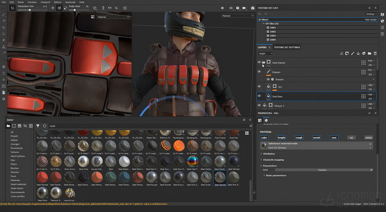Click the Random seed edit pencil icon
386x212 pixels.
point(371,170)
